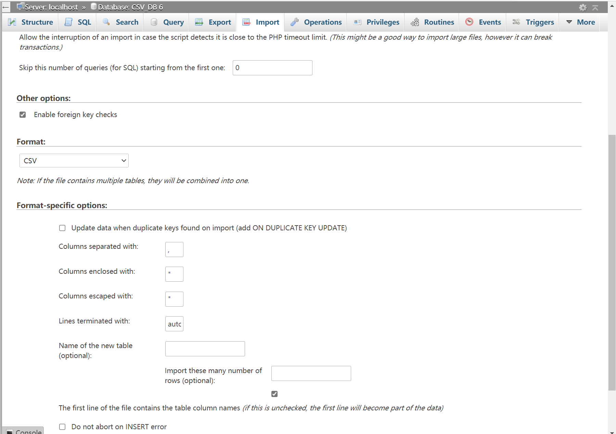Uncheck first line contains table column names
The height and width of the screenshot is (434, 616).
274,394
